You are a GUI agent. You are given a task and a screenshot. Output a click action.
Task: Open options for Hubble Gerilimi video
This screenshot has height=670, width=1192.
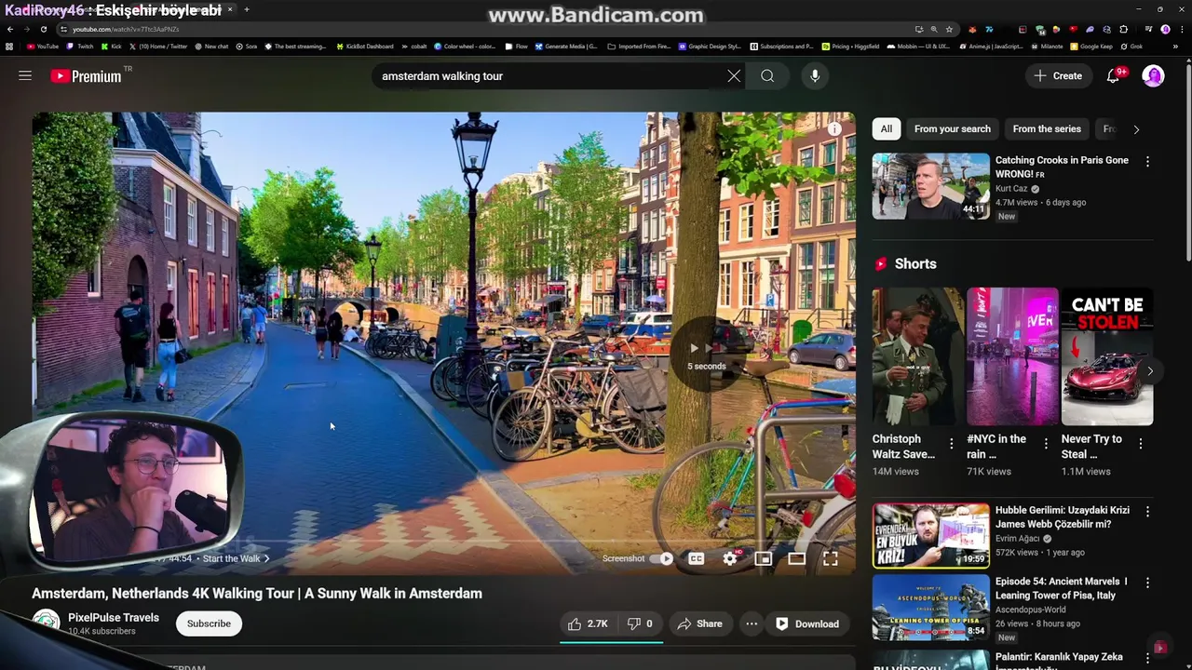point(1147,512)
